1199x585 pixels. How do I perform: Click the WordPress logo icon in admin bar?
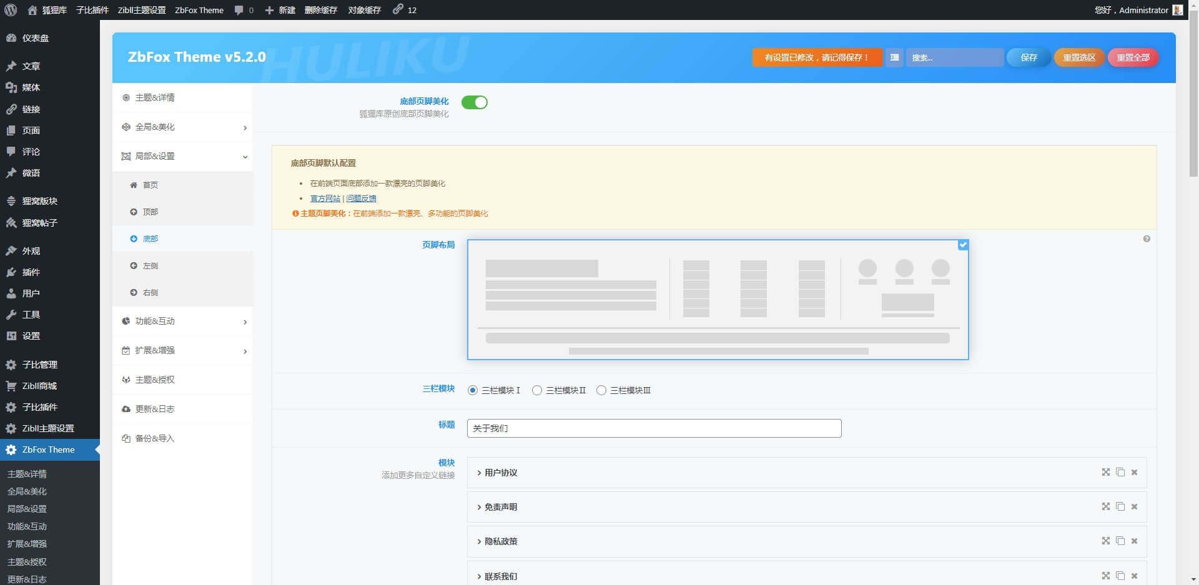point(10,10)
